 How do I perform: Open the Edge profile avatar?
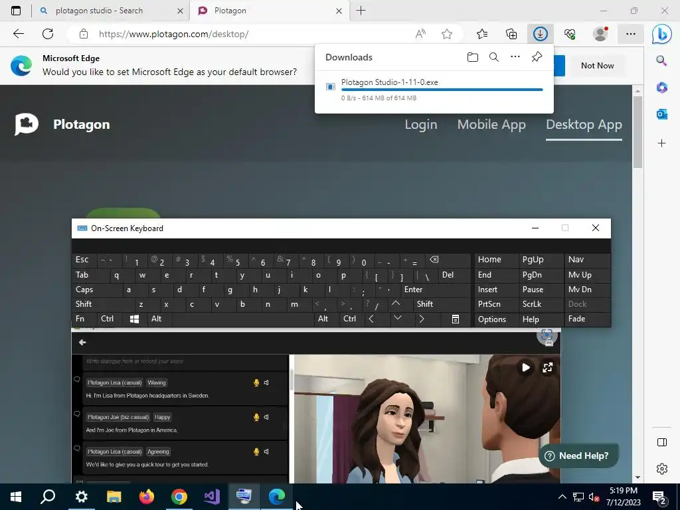coord(600,34)
